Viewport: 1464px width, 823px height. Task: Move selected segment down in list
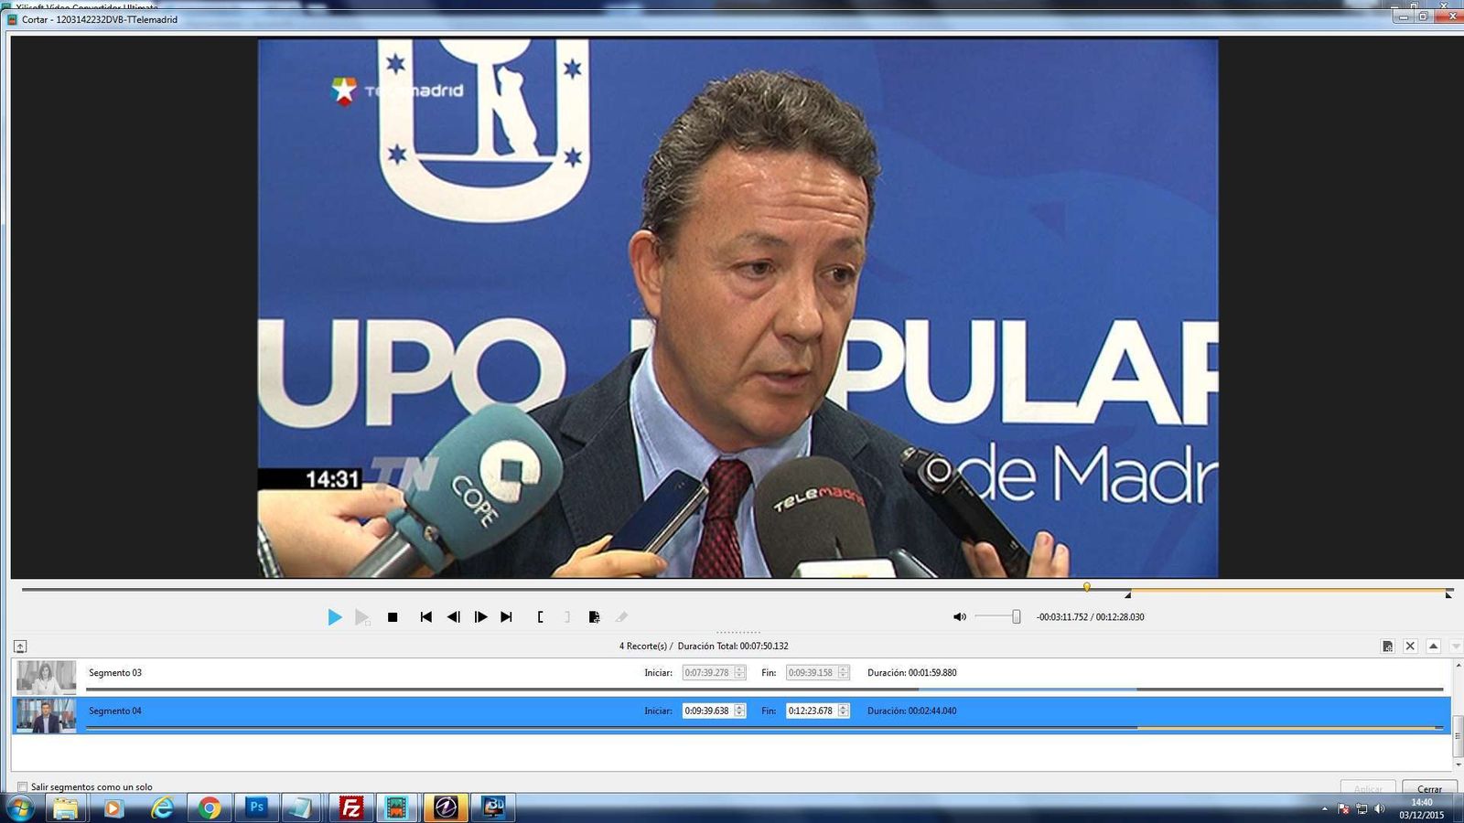pyautogui.click(x=1456, y=647)
